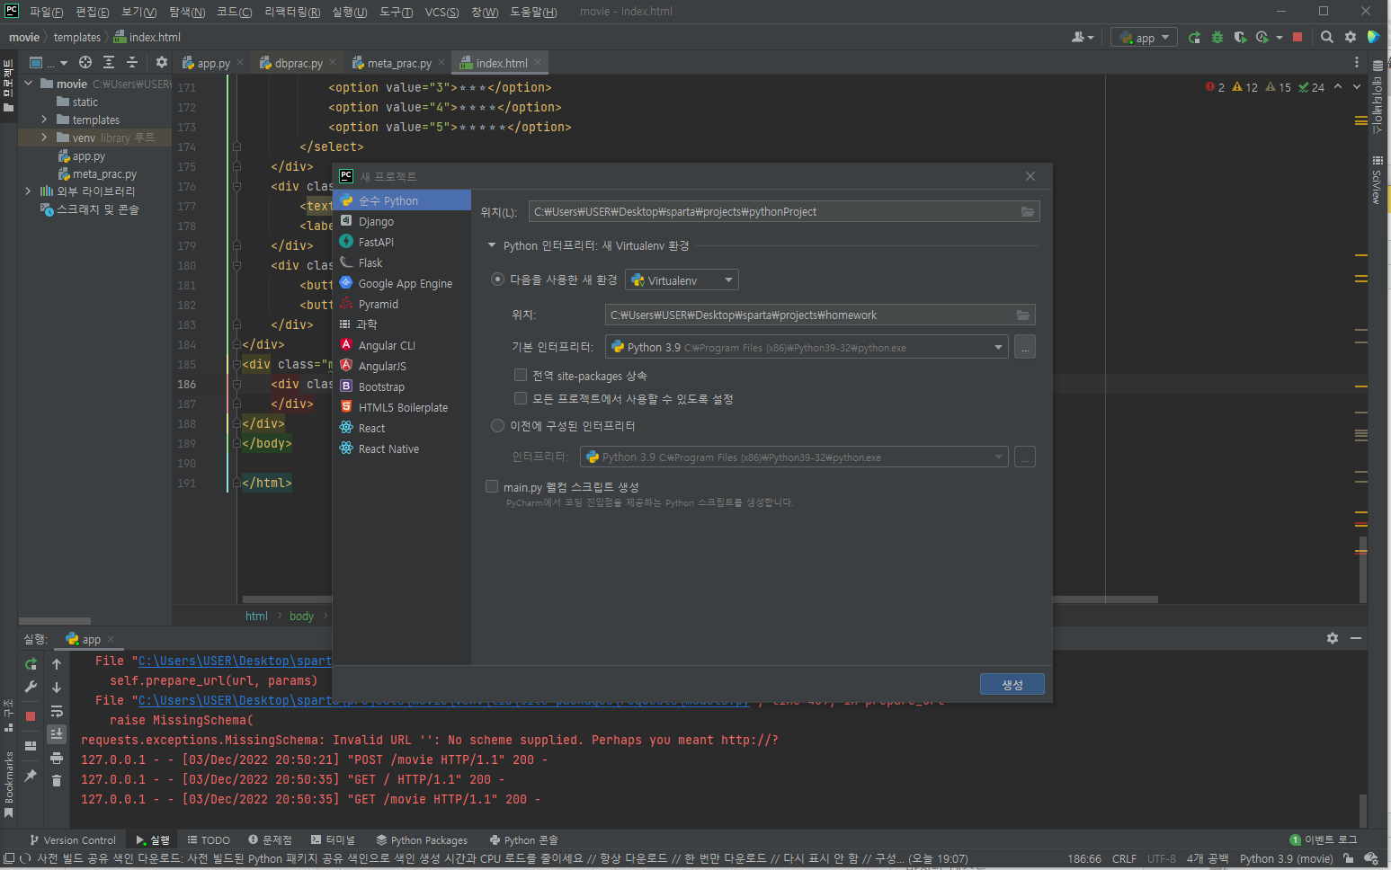This screenshot has width=1391, height=870.
Task: Collapse all icon in Project panel toolbar
Action: pos(132,62)
